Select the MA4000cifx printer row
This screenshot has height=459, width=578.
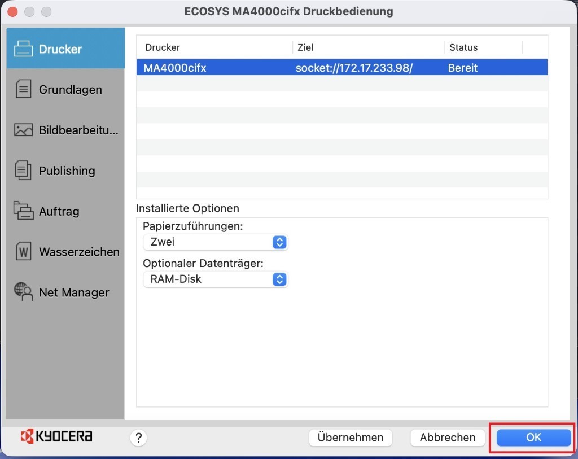click(341, 68)
